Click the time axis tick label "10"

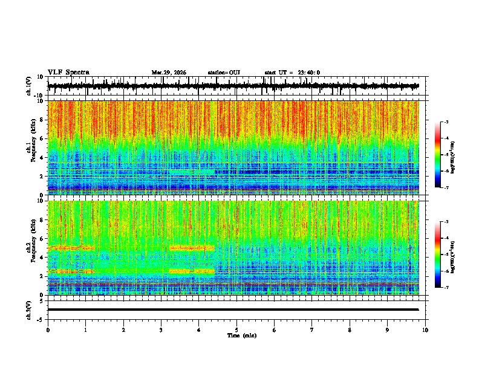coord(425,330)
